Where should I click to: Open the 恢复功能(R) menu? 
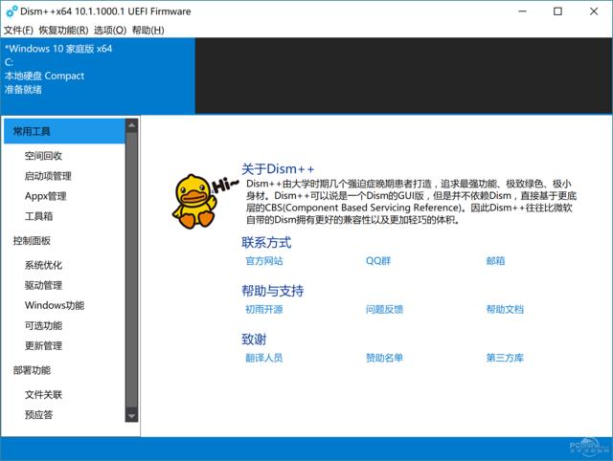pos(64,30)
